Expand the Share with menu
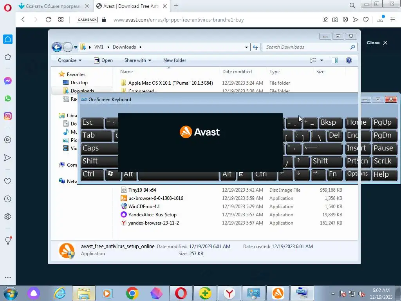 point(138,60)
